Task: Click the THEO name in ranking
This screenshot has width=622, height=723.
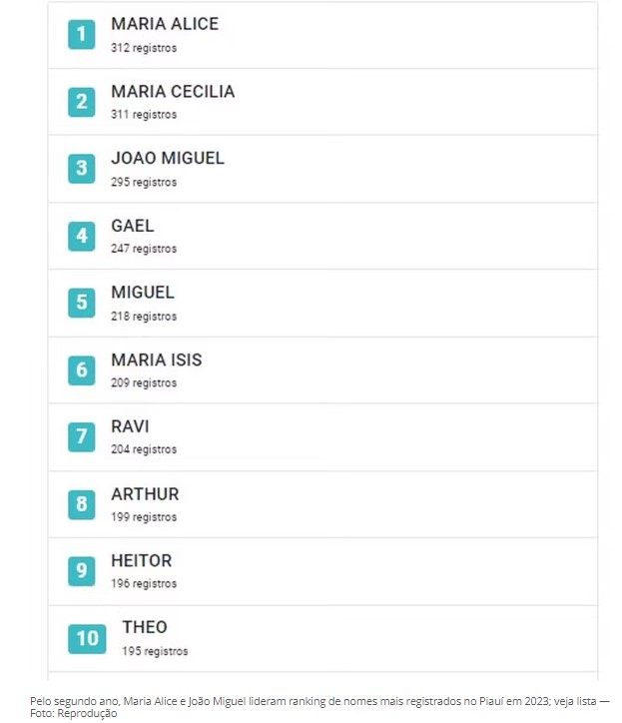Action: (145, 627)
